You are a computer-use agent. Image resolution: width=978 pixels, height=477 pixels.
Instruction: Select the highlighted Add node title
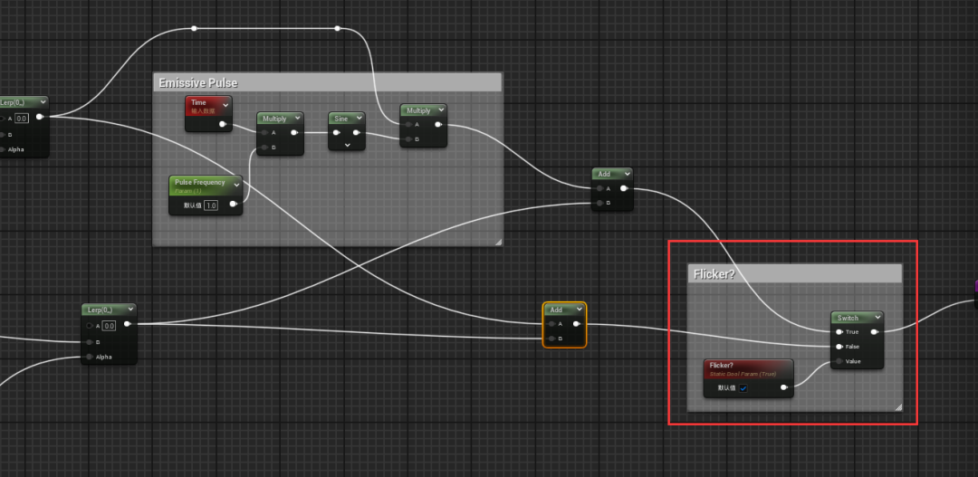[x=556, y=310]
